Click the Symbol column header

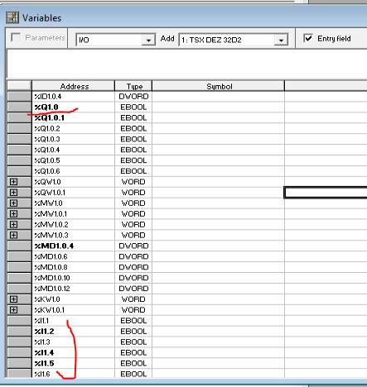coord(219,86)
